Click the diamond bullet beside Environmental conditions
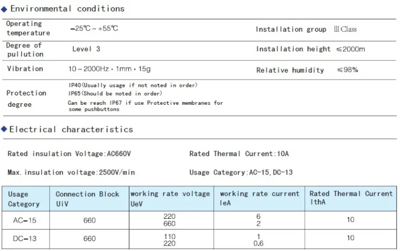The height and width of the screenshot is (251, 400). click(x=4, y=9)
